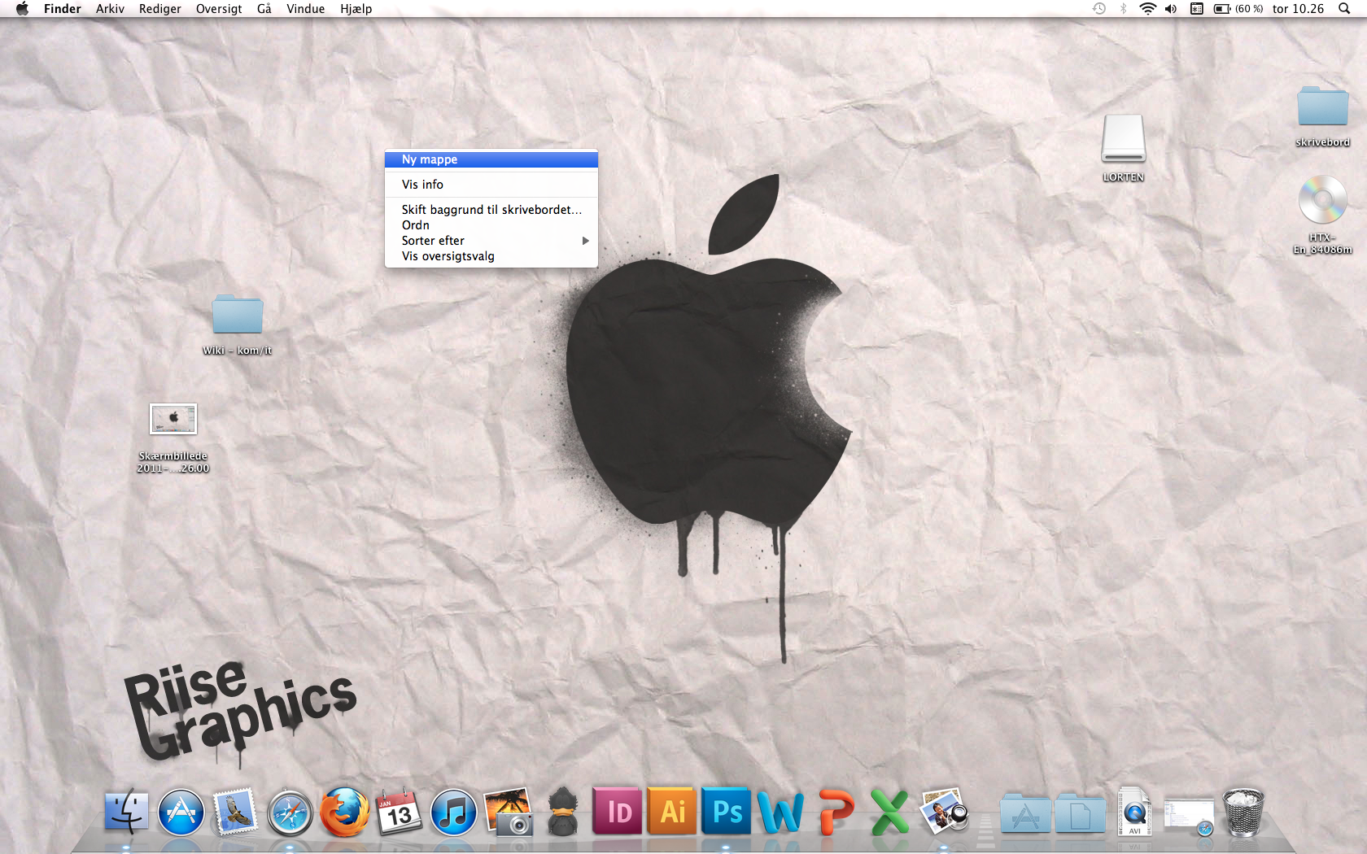Click the battery status showing 60 %

coord(1238,9)
